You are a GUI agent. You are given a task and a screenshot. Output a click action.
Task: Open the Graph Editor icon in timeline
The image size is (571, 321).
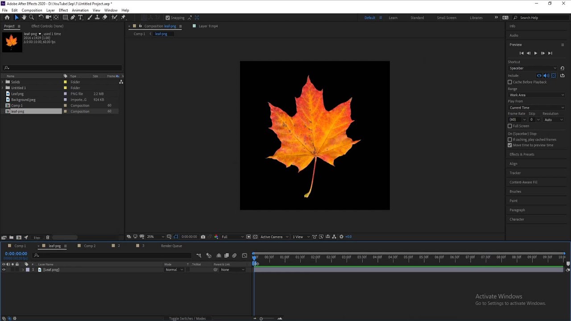(244, 255)
